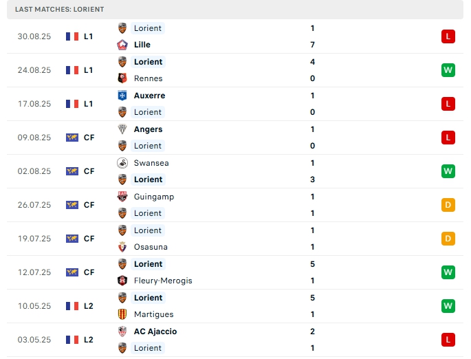
Task: Click the French flag beside the 30.08.25 match
Action: point(72,36)
